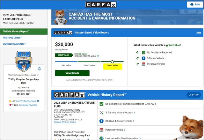Image resolution: width=204 pixels, height=140 pixels.
Task: Open the 341 Verified Reviews link
Action: point(26,101)
